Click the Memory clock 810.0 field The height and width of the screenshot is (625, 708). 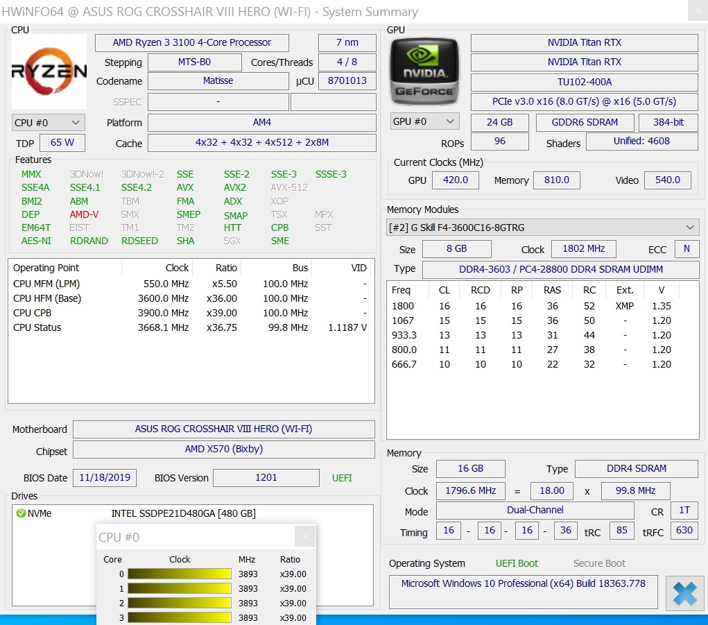[556, 180]
